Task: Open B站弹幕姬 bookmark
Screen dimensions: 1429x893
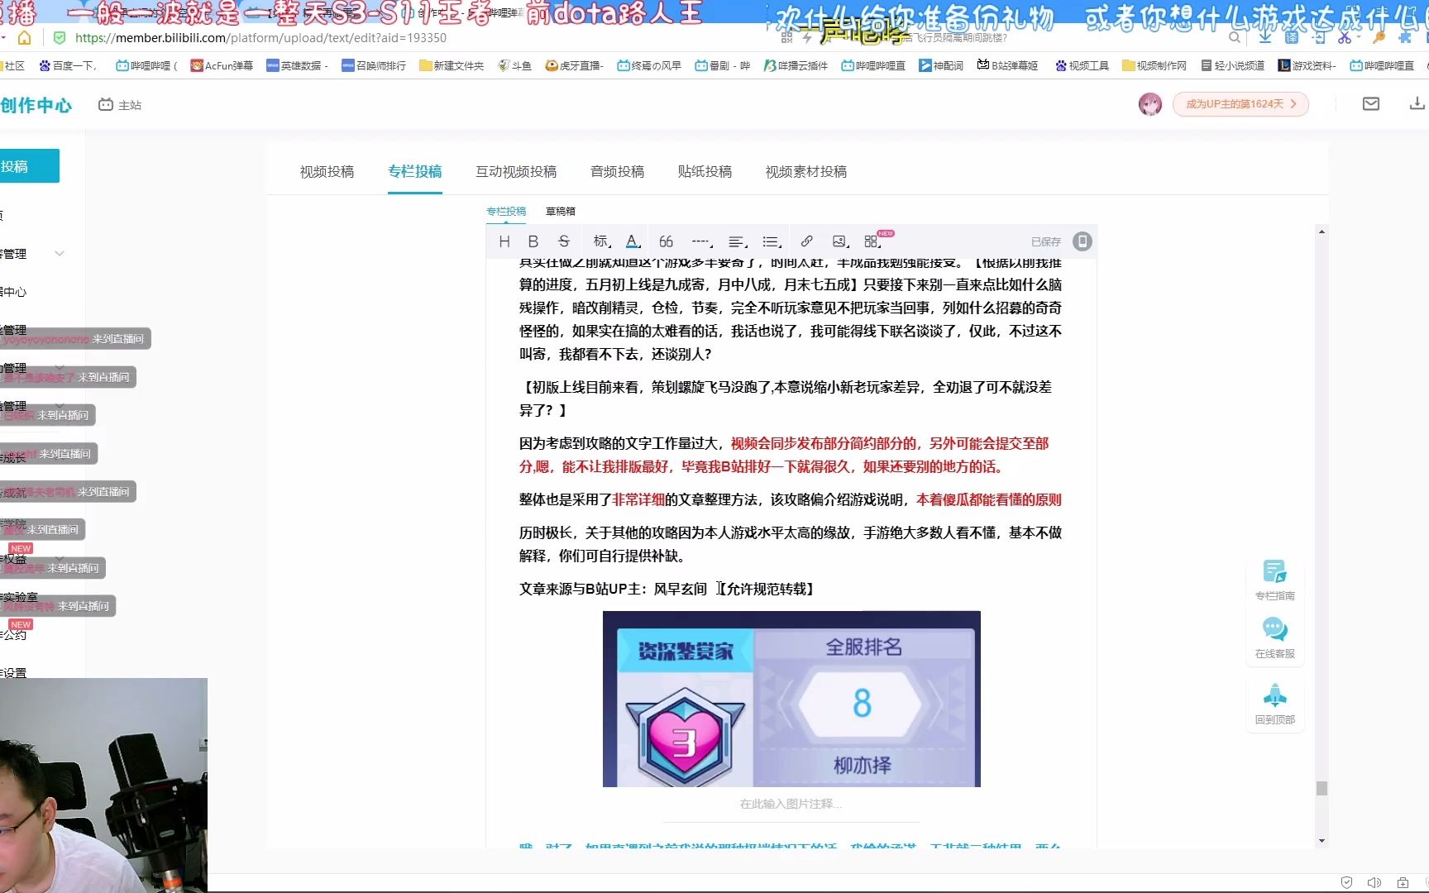Action: (1007, 65)
